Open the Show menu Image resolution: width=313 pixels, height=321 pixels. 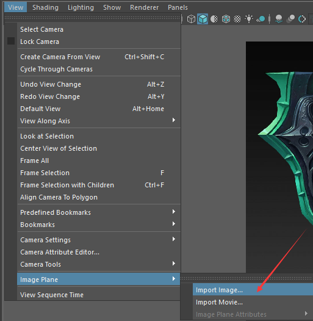click(x=112, y=7)
